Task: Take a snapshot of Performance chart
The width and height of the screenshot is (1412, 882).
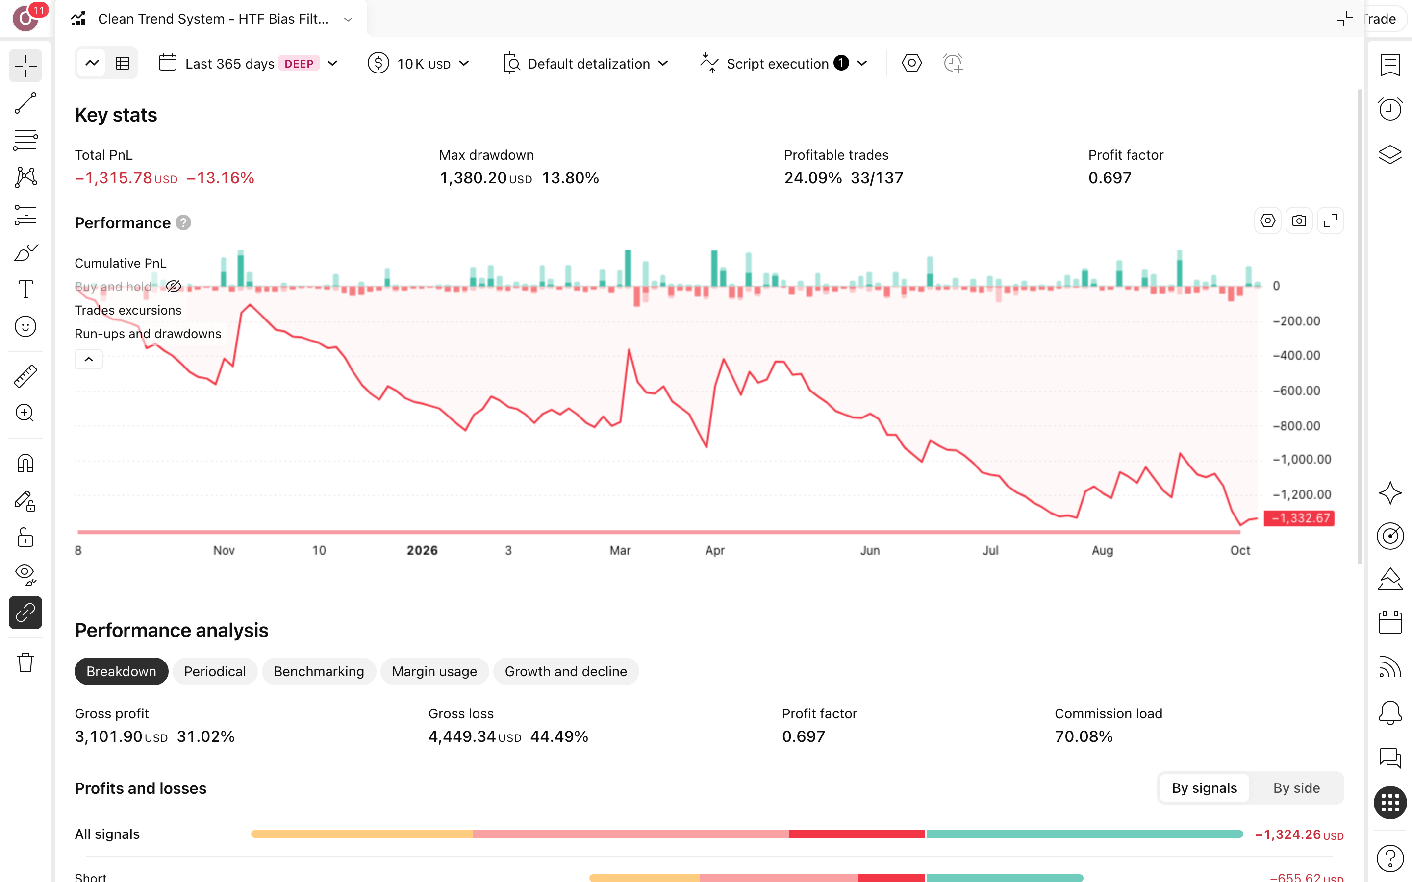Action: click(x=1299, y=221)
